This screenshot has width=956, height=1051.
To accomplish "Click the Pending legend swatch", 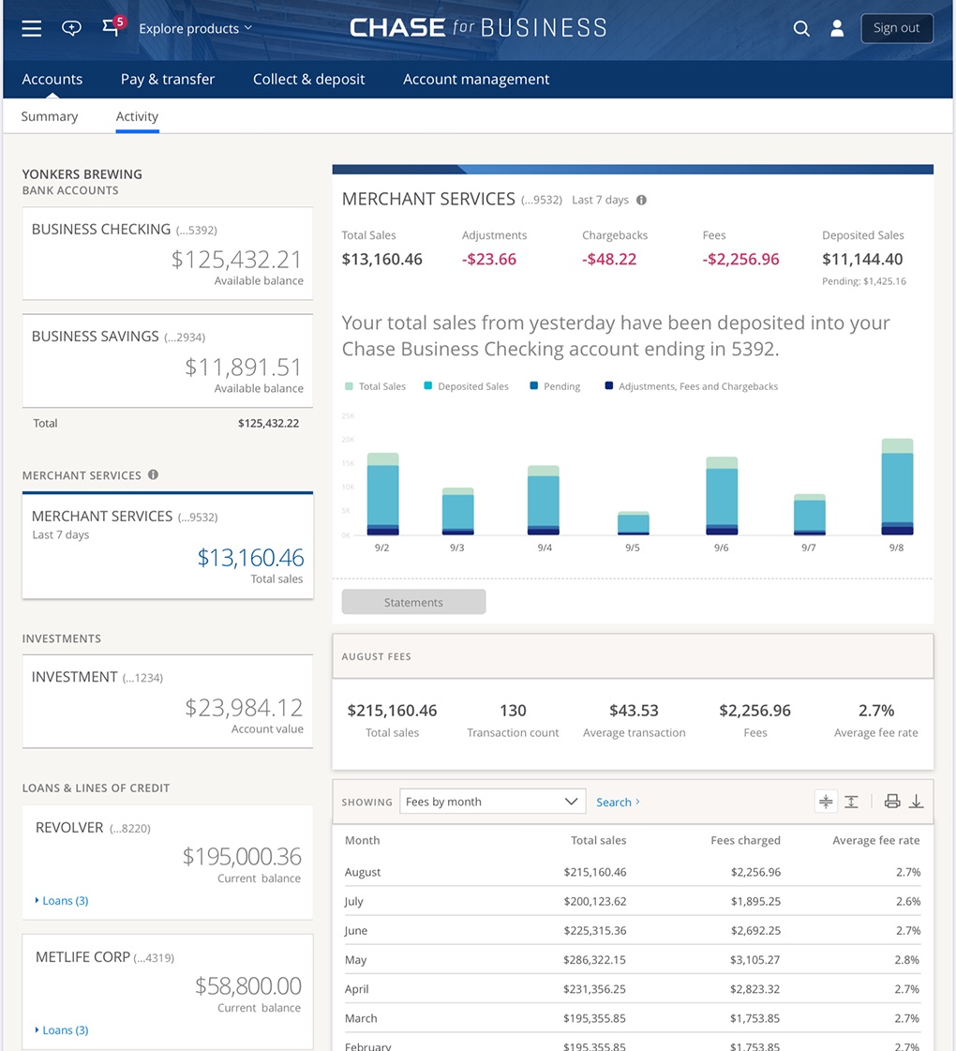I will click(x=534, y=386).
